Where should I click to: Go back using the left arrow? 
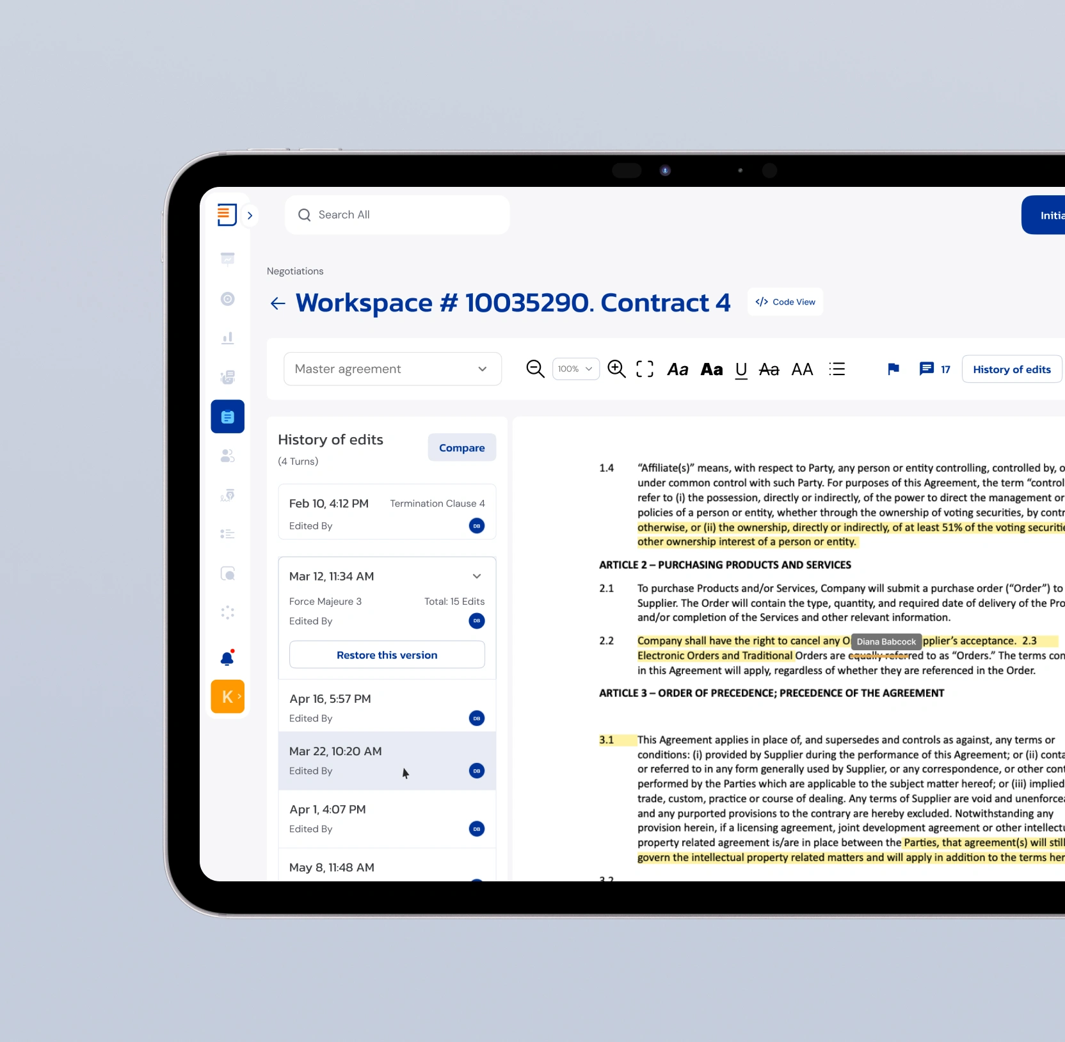pos(278,303)
